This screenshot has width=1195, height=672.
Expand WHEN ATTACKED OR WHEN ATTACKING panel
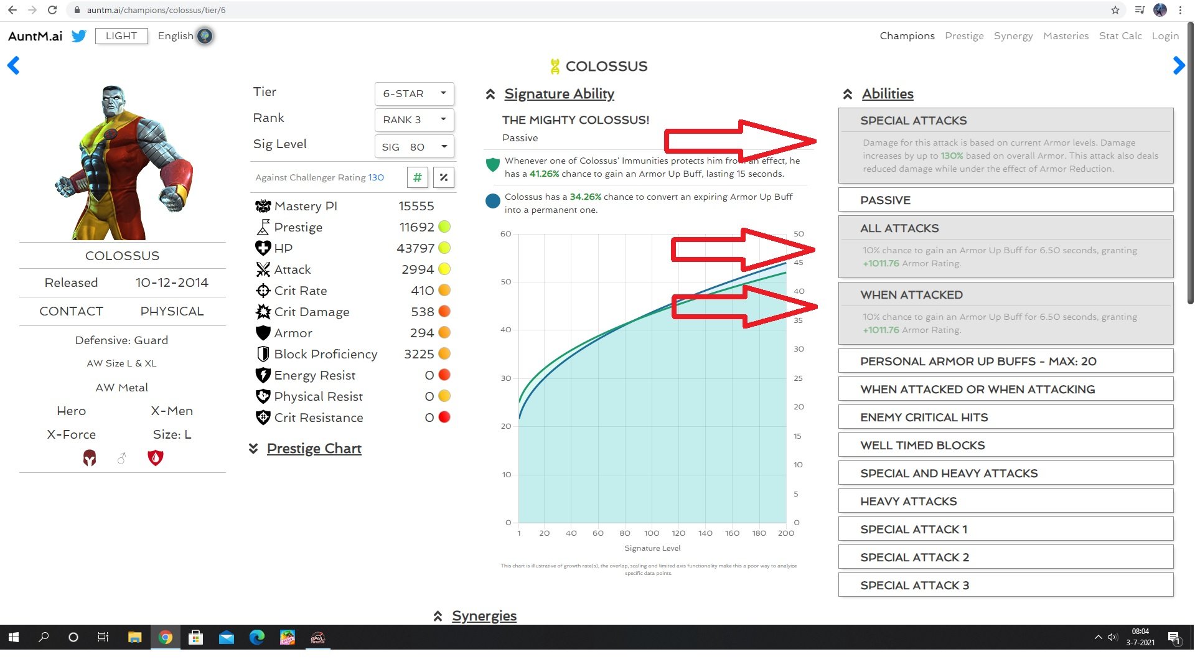1006,390
